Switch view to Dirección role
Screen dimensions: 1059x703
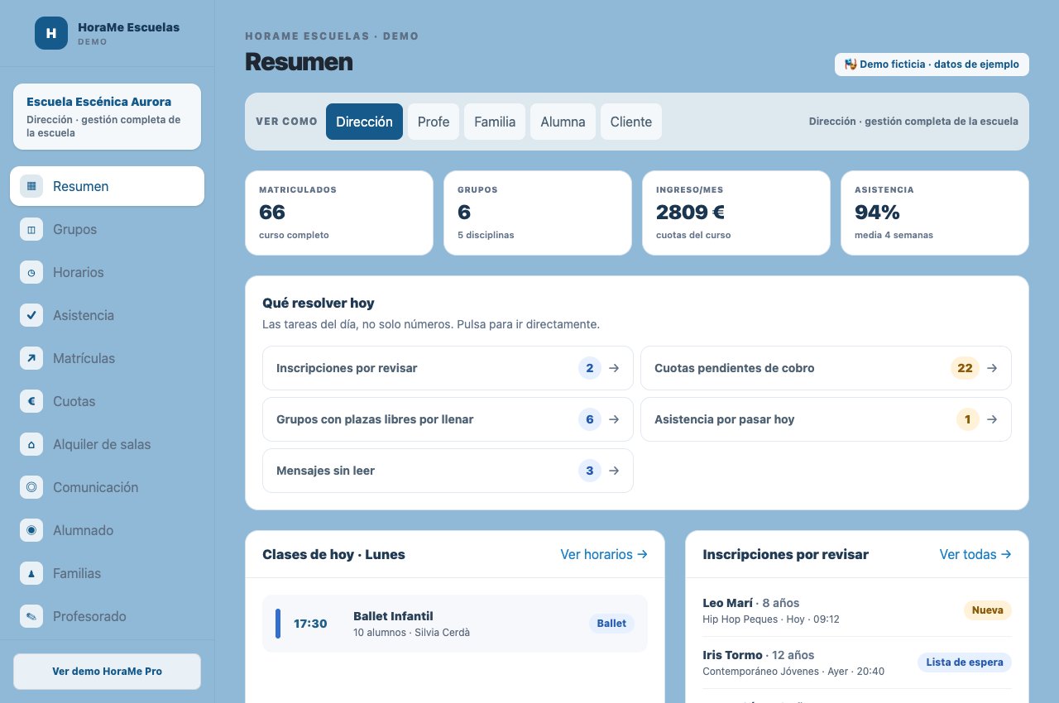pyautogui.click(x=364, y=122)
